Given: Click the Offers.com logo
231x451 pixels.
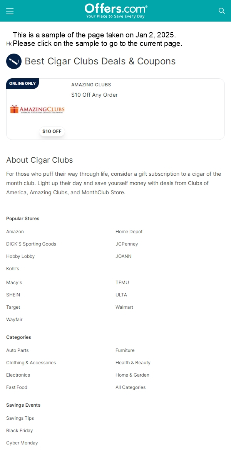Looking at the screenshot, I should tap(116, 11).
